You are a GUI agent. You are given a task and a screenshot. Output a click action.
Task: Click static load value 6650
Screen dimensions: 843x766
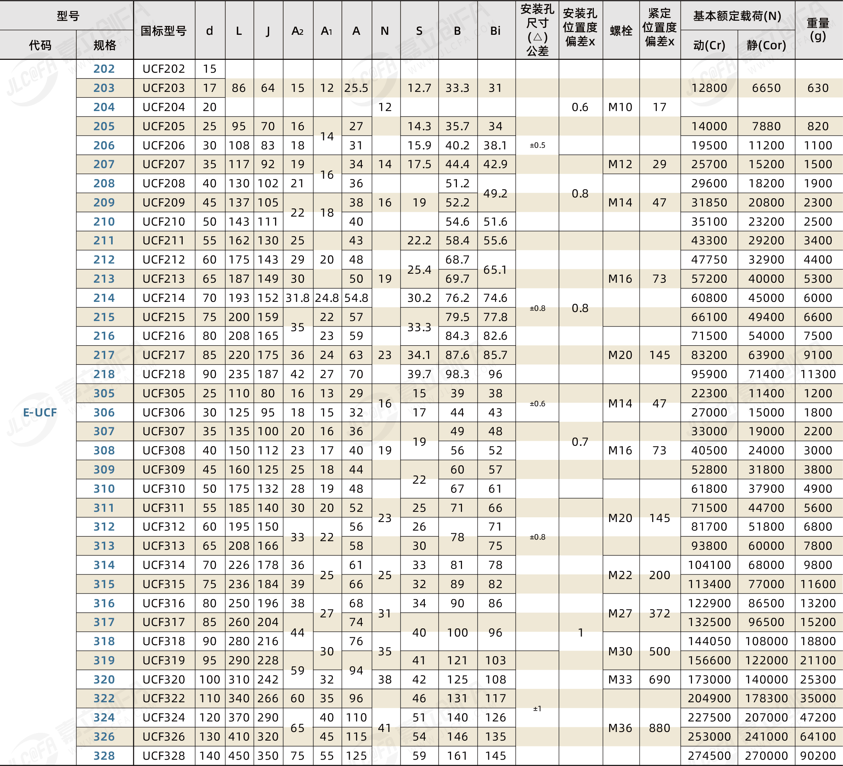click(x=766, y=88)
